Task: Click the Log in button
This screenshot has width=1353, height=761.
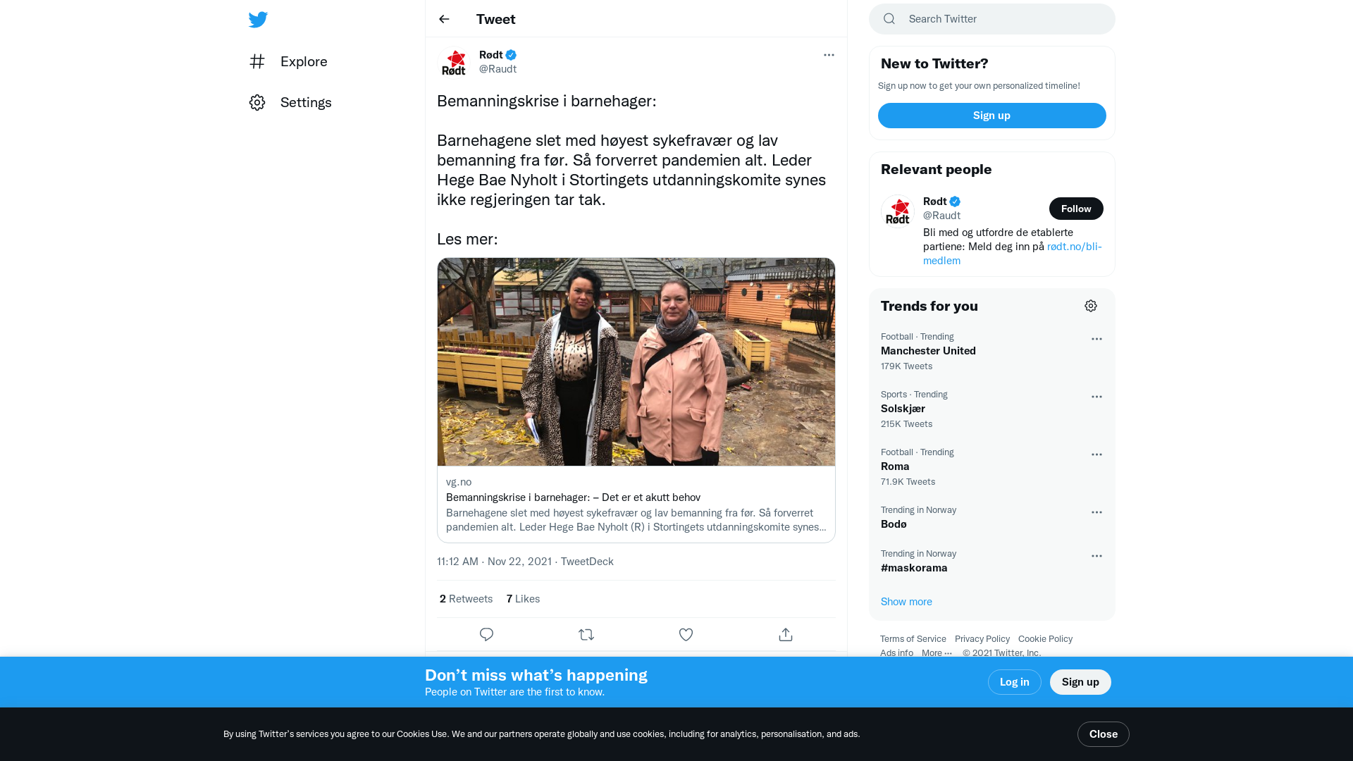Action: (x=1014, y=682)
